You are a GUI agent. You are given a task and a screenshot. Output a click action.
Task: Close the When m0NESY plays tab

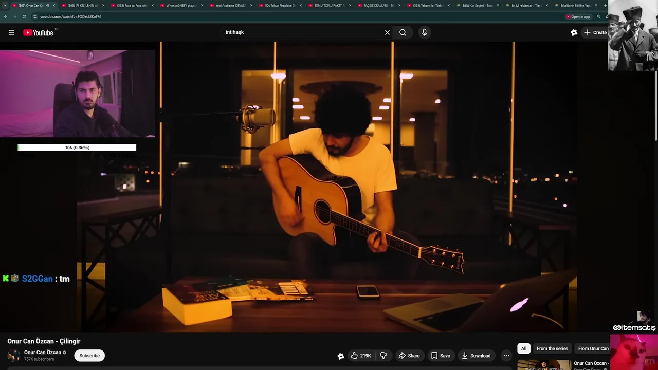coord(202,5)
